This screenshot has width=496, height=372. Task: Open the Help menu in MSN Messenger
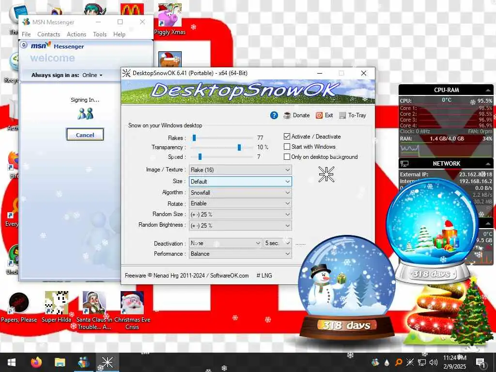click(119, 34)
